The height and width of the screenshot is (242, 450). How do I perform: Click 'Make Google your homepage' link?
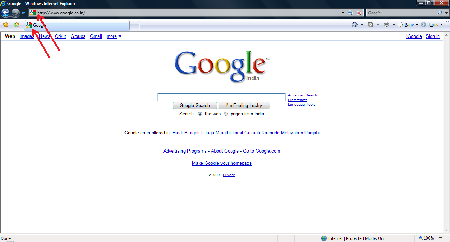[x=221, y=163]
